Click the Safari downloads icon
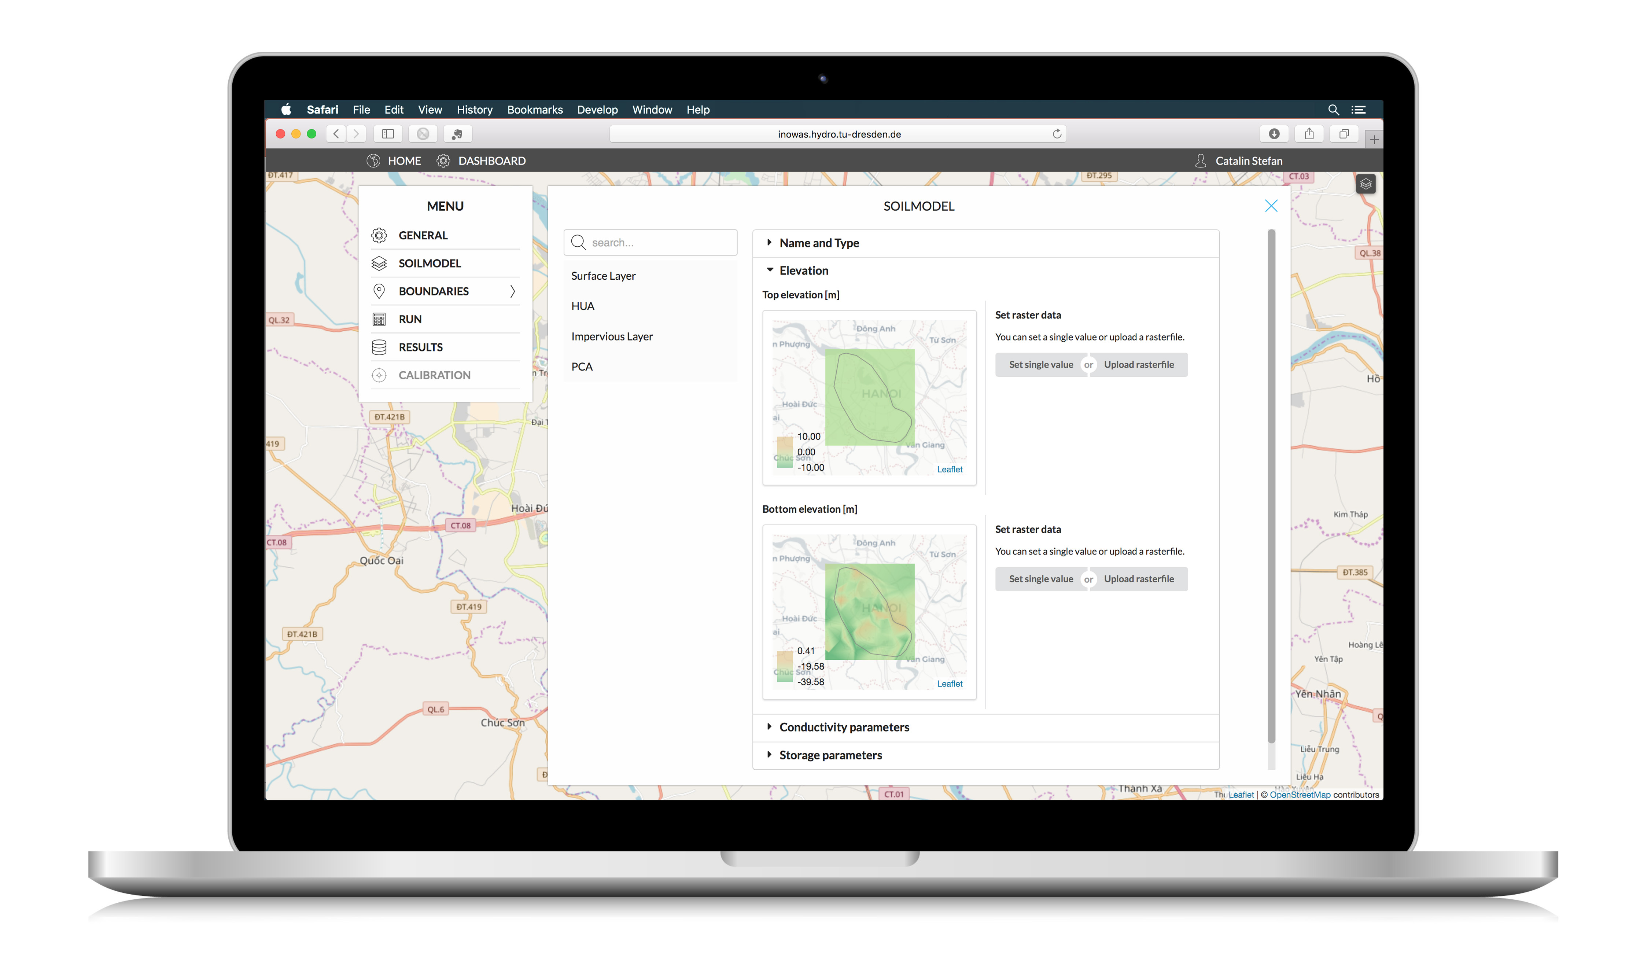The image size is (1651, 976). pyautogui.click(x=1274, y=134)
